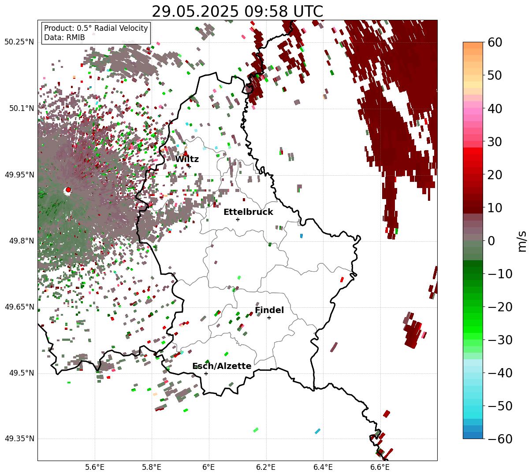The image size is (532, 476).
Task: Click the colorbar 10 tick label
Action: 495,208
